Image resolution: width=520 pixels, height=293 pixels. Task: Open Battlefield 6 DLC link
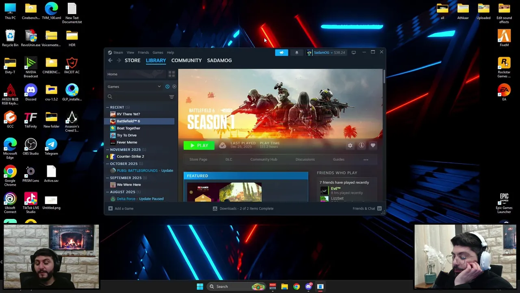point(229,160)
